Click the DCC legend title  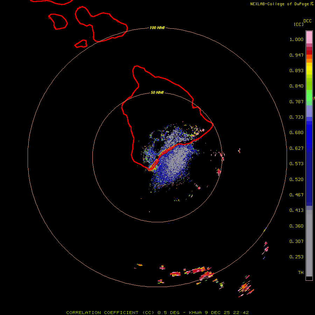(x=307, y=21)
